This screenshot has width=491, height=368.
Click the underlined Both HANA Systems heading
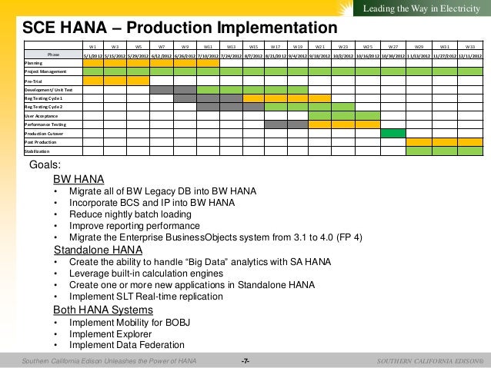click(103, 310)
